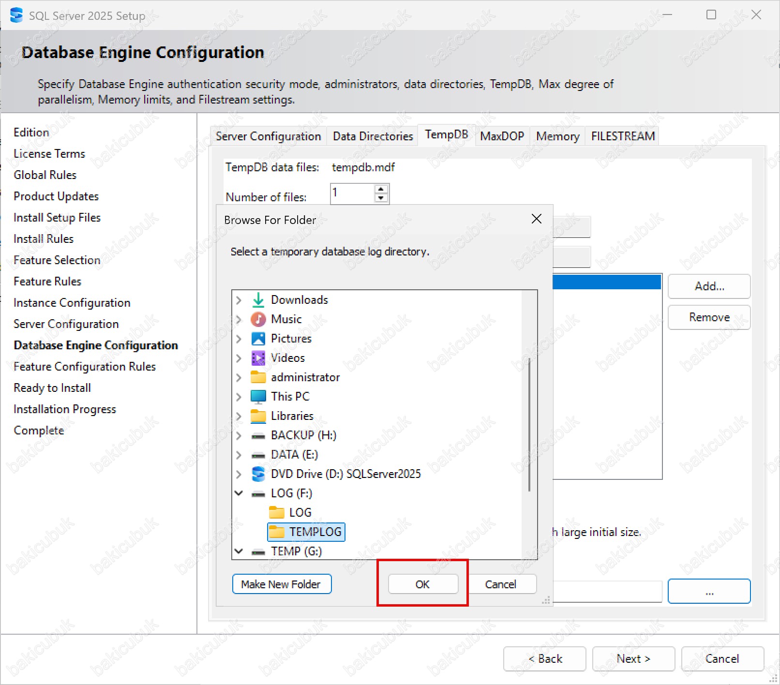Select the Music folder icon
This screenshot has height=685, width=780.
(x=258, y=319)
